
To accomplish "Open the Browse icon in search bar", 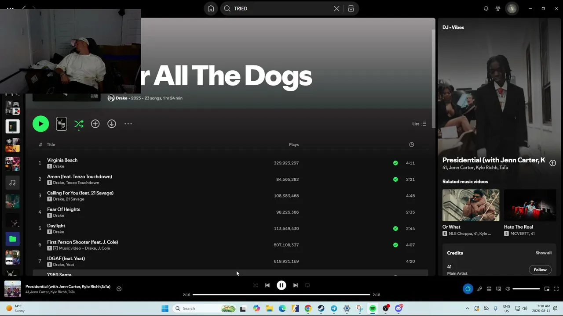I will pyautogui.click(x=351, y=8).
